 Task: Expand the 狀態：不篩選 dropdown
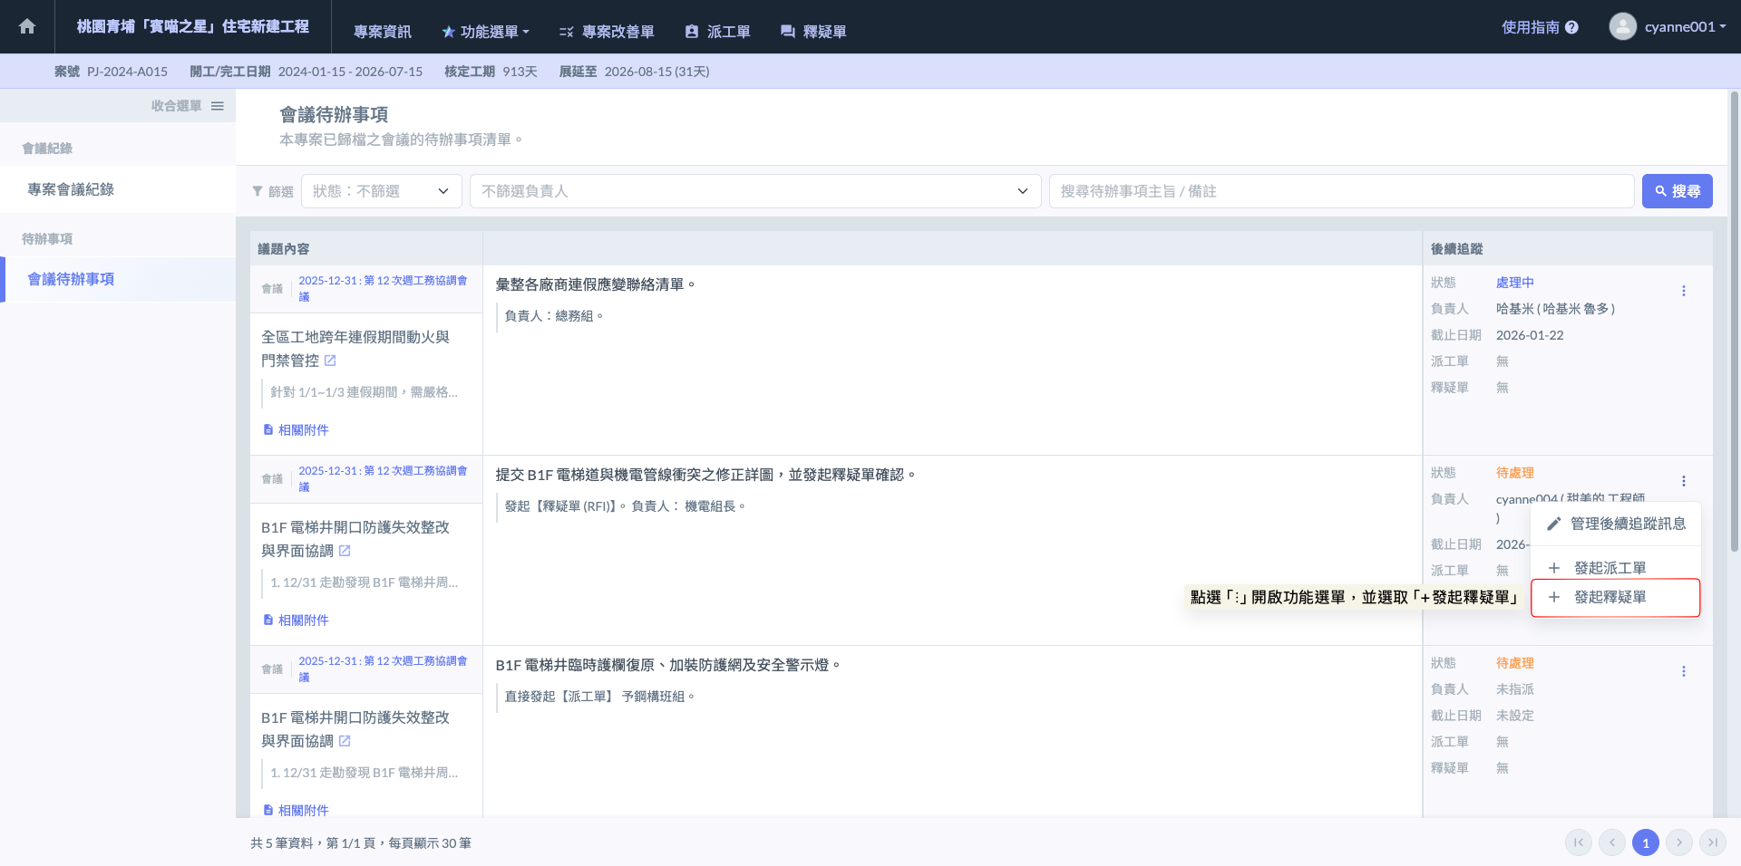(x=381, y=191)
